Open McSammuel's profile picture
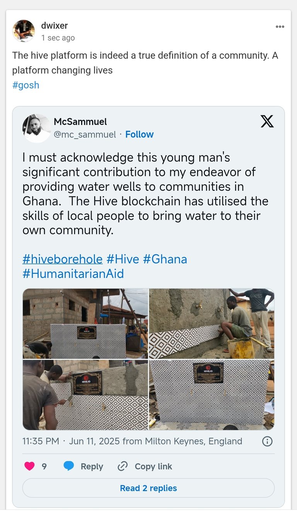This screenshot has height=511, width=297. pyautogui.click(x=36, y=128)
